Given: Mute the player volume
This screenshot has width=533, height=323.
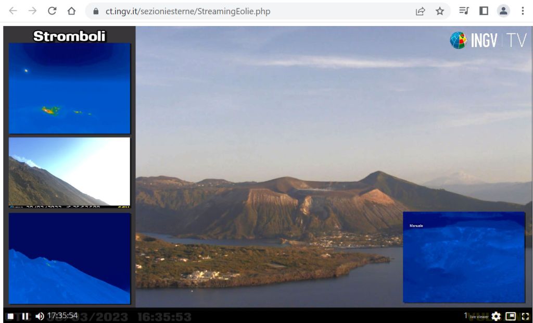Looking at the screenshot, I should (40, 316).
